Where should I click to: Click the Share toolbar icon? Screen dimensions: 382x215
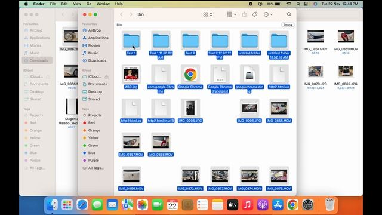(244, 14)
